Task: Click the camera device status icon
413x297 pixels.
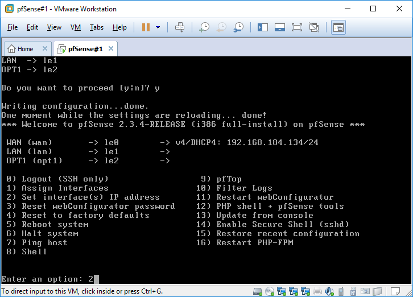Action: tap(365, 291)
